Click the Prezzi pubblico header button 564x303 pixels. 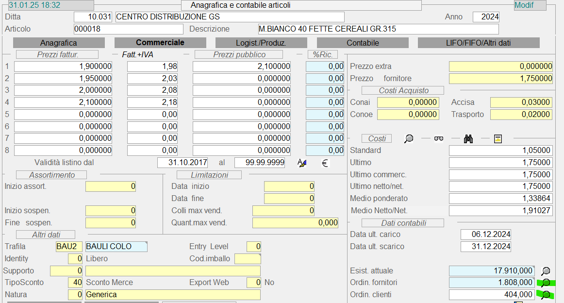[x=238, y=54]
